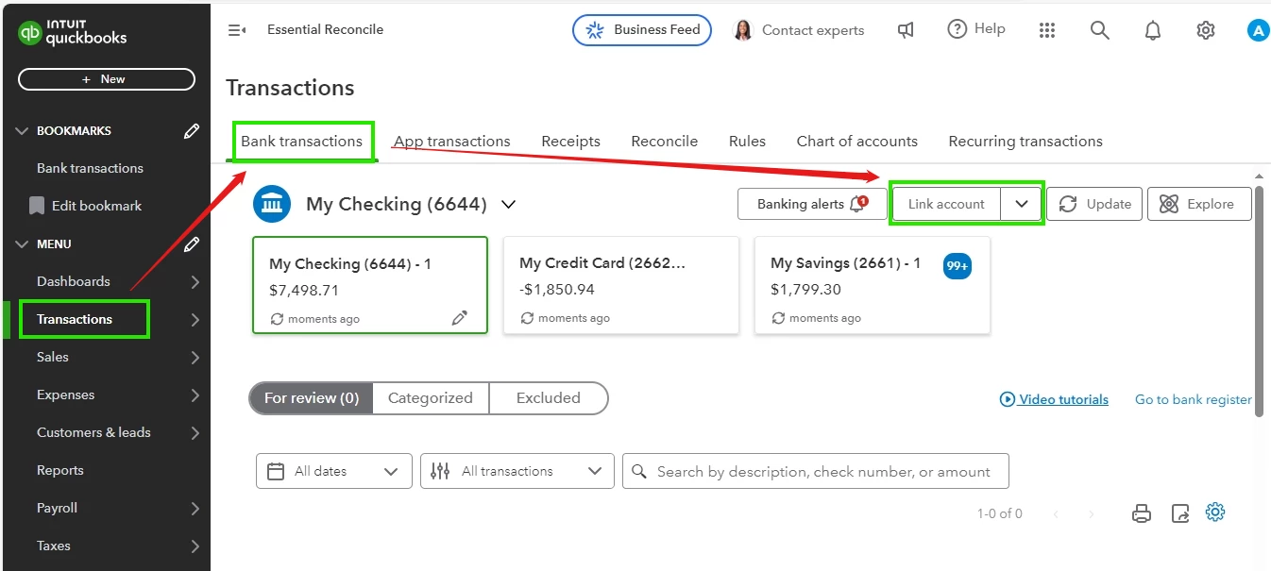
Task: Click the pencil icon on My Checking card
Action: 460,318
